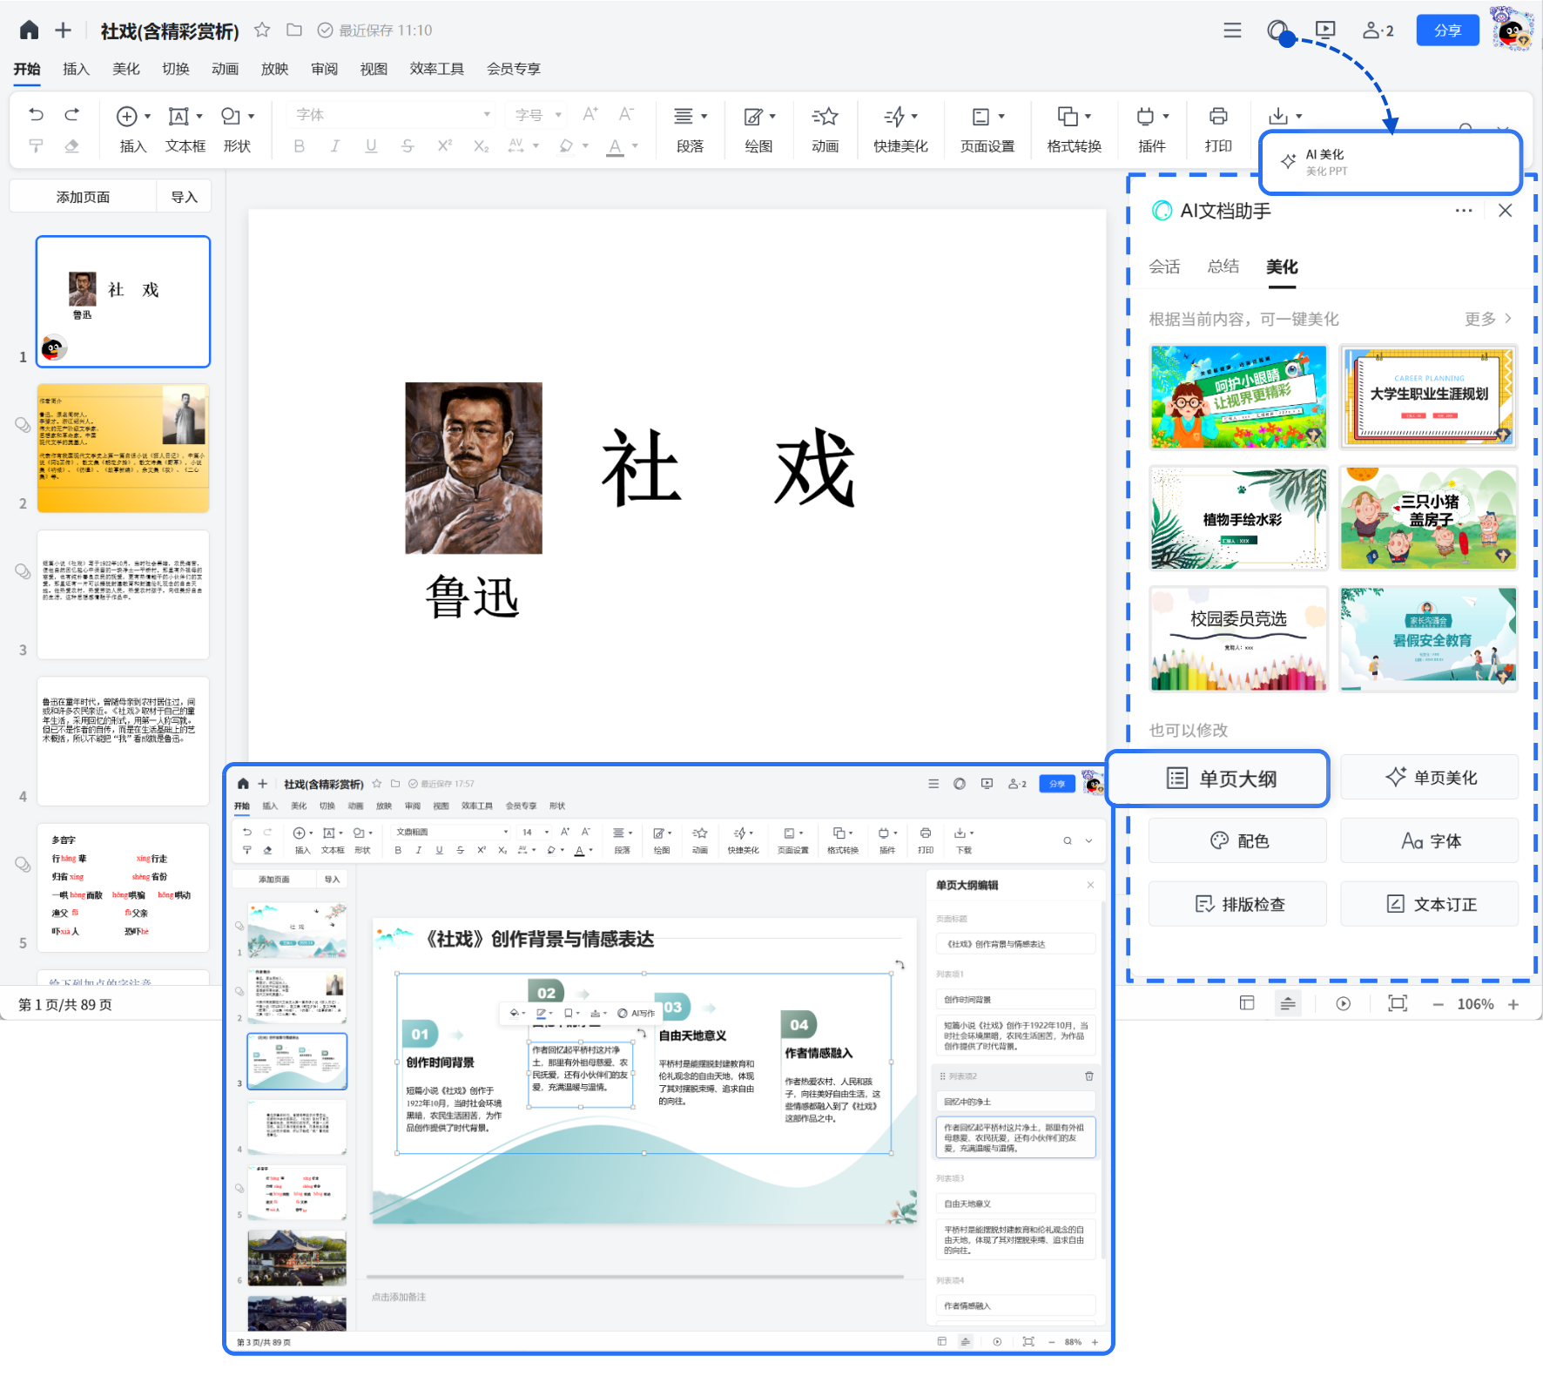Expand the download options dropdown arrow
The image size is (1543, 1376).
(1297, 114)
